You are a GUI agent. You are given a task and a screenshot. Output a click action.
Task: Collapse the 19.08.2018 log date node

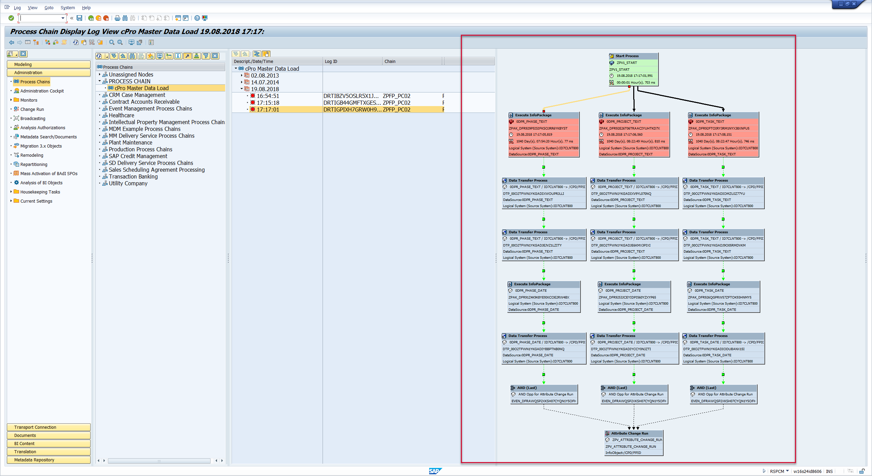(x=242, y=89)
